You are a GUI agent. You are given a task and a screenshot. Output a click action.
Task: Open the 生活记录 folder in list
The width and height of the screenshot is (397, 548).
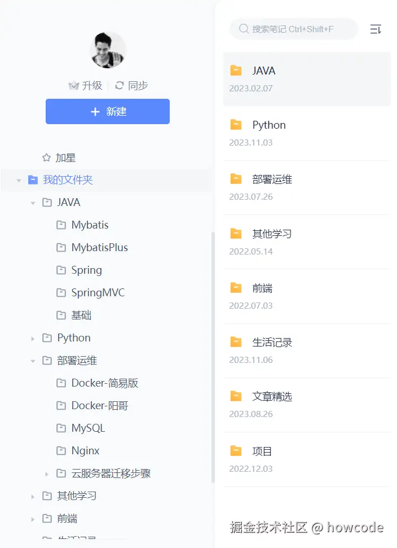(272, 343)
